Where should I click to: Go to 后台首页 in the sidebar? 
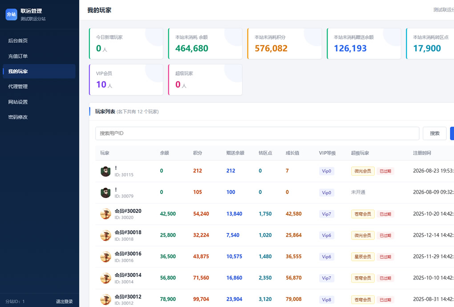[39, 40]
